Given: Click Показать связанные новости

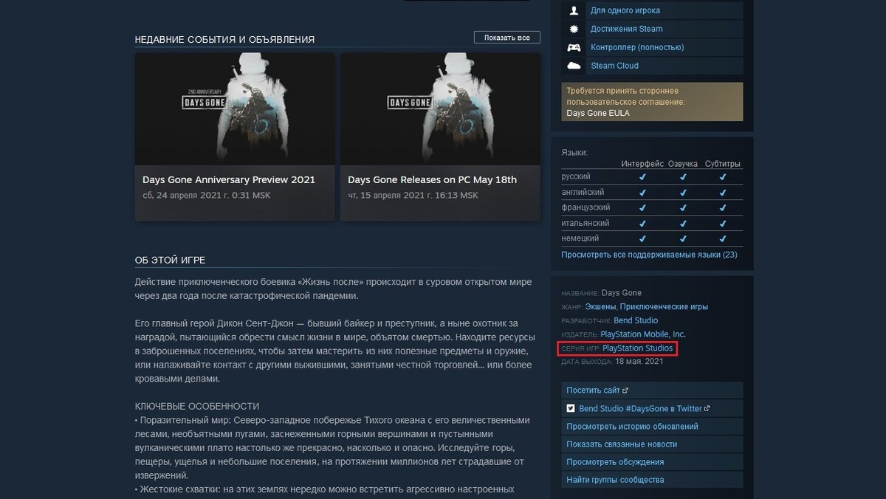Looking at the screenshot, I should pyautogui.click(x=652, y=444).
